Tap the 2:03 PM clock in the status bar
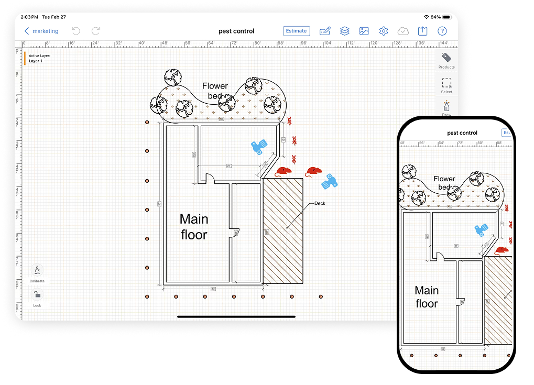The image size is (534, 385). pos(29,17)
